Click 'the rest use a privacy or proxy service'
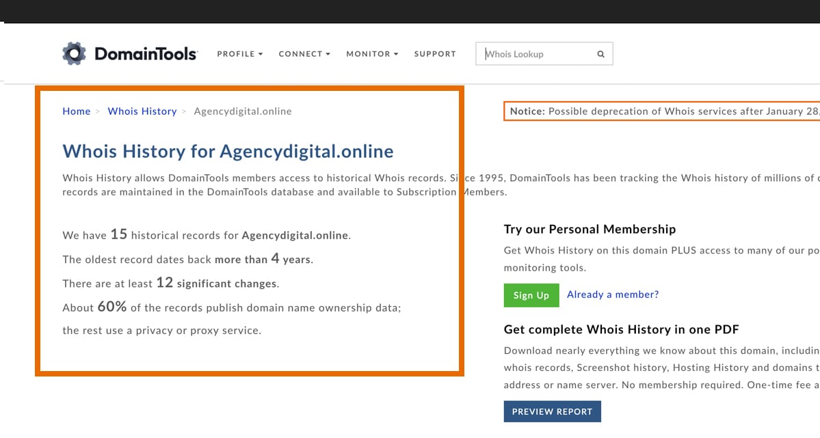 (x=161, y=330)
